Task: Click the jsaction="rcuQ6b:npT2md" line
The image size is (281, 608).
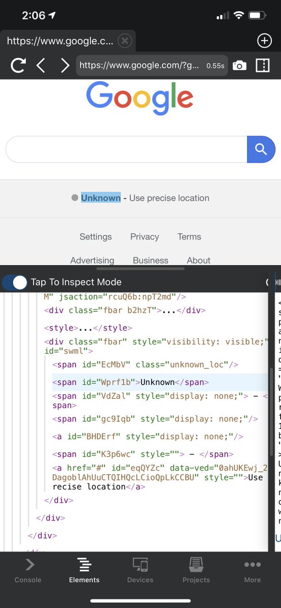Action: tap(115, 298)
